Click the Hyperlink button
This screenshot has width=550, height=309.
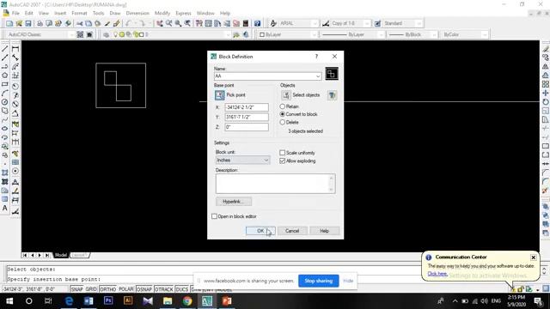(234, 202)
